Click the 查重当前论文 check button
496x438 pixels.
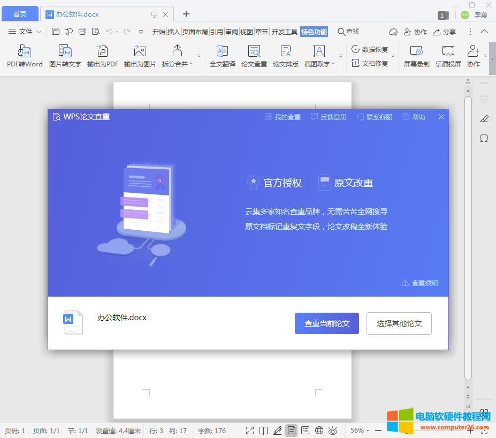pyautogui.click(x=326, y=323)
